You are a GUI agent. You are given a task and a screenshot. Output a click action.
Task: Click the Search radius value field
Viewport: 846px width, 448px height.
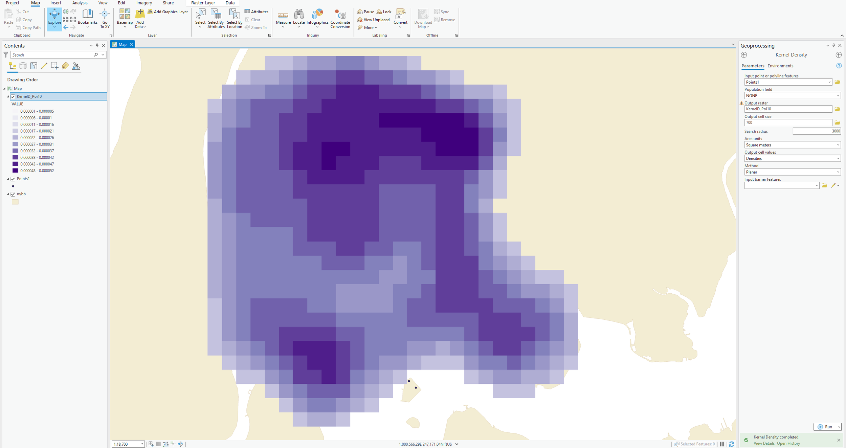[817, 131]
